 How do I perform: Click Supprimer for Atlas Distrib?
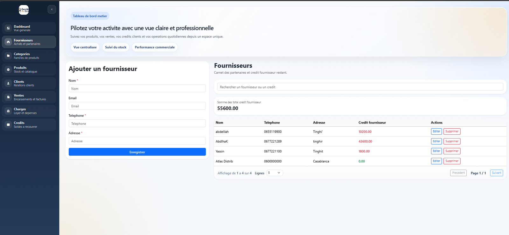pos(452,161)
